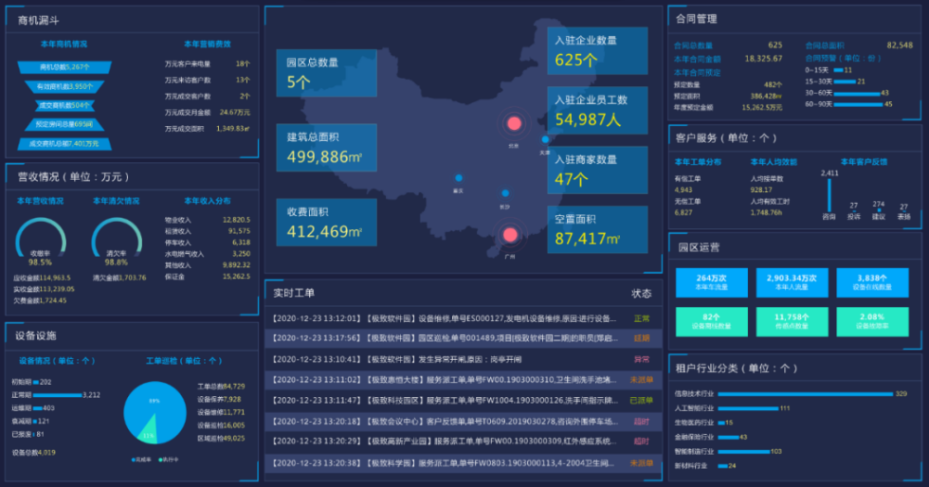Click the 预定房间总量 funnel segment
Viewport: 929px width, 487px height.
point(64,124)
